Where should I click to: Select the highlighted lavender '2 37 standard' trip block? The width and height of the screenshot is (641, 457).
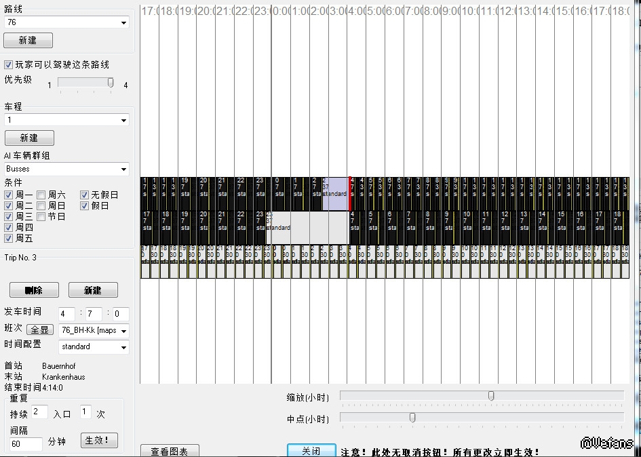[x=335, y=194]
